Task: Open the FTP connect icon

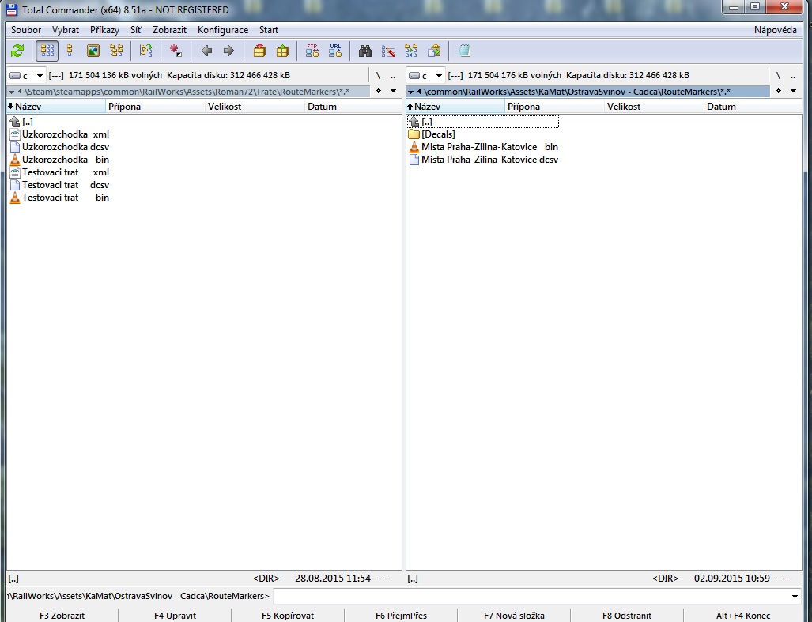Action: [312, 51]
